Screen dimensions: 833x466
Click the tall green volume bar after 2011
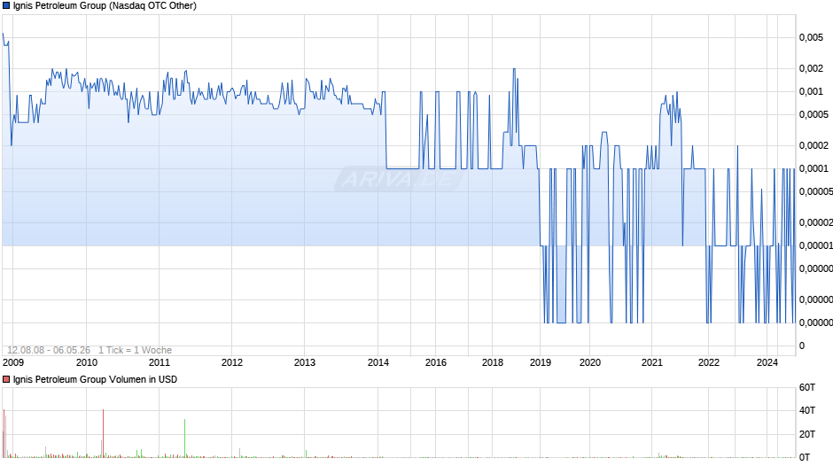[x=185, y=439]
